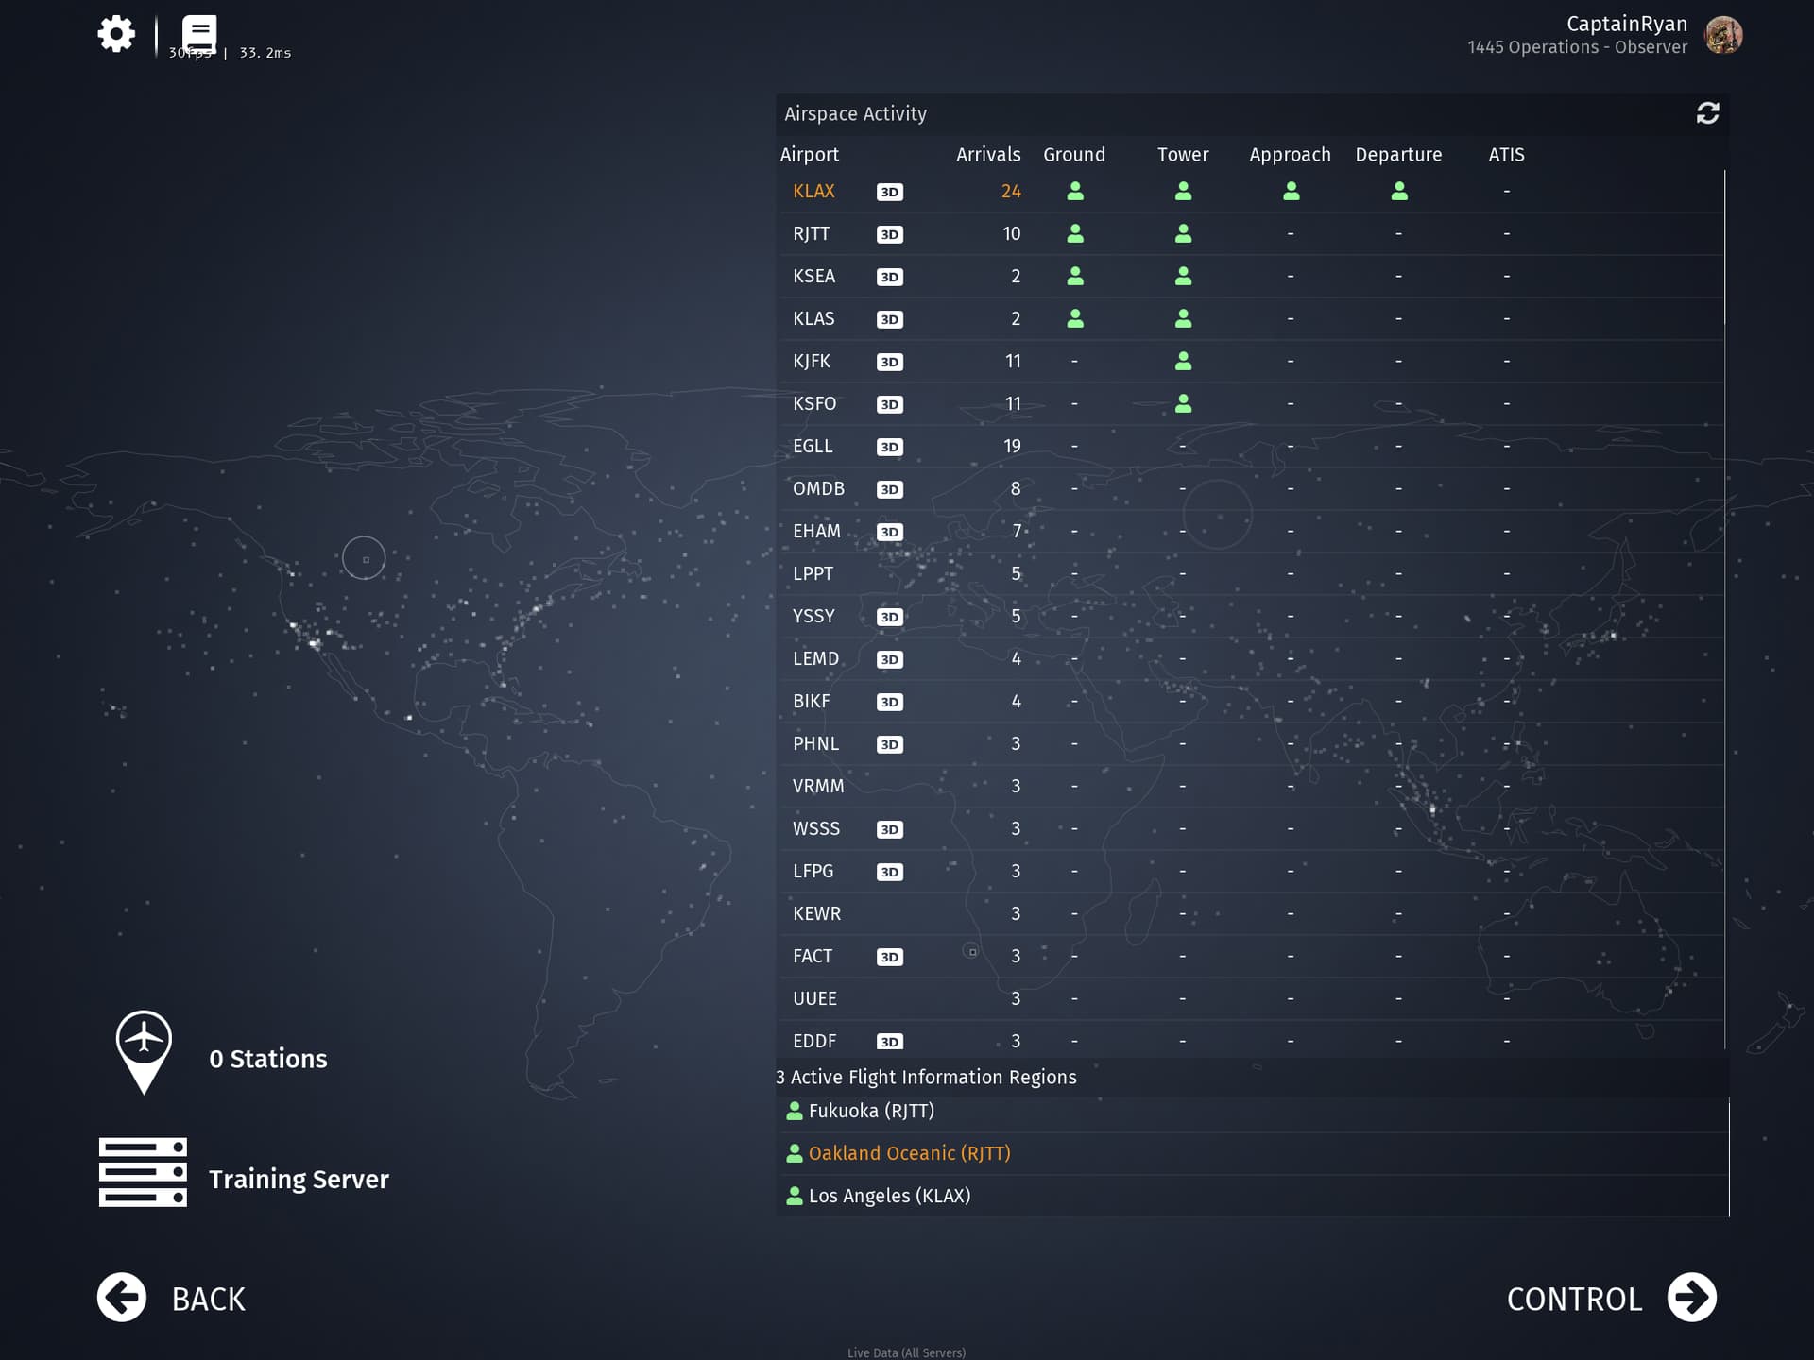
Task: Click the stations map pin icon
Action: (x=144, y=1052)
